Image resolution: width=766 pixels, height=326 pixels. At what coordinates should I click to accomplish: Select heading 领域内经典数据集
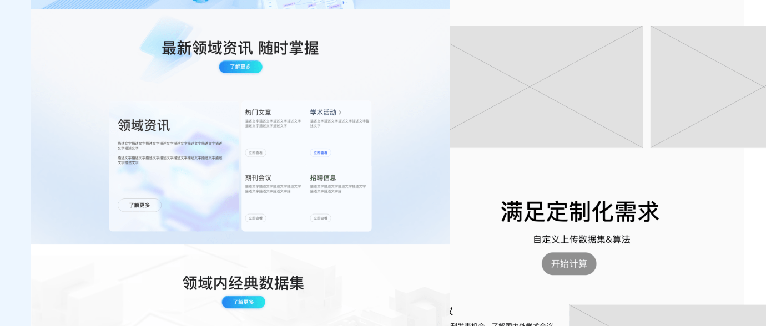[243, 283]
